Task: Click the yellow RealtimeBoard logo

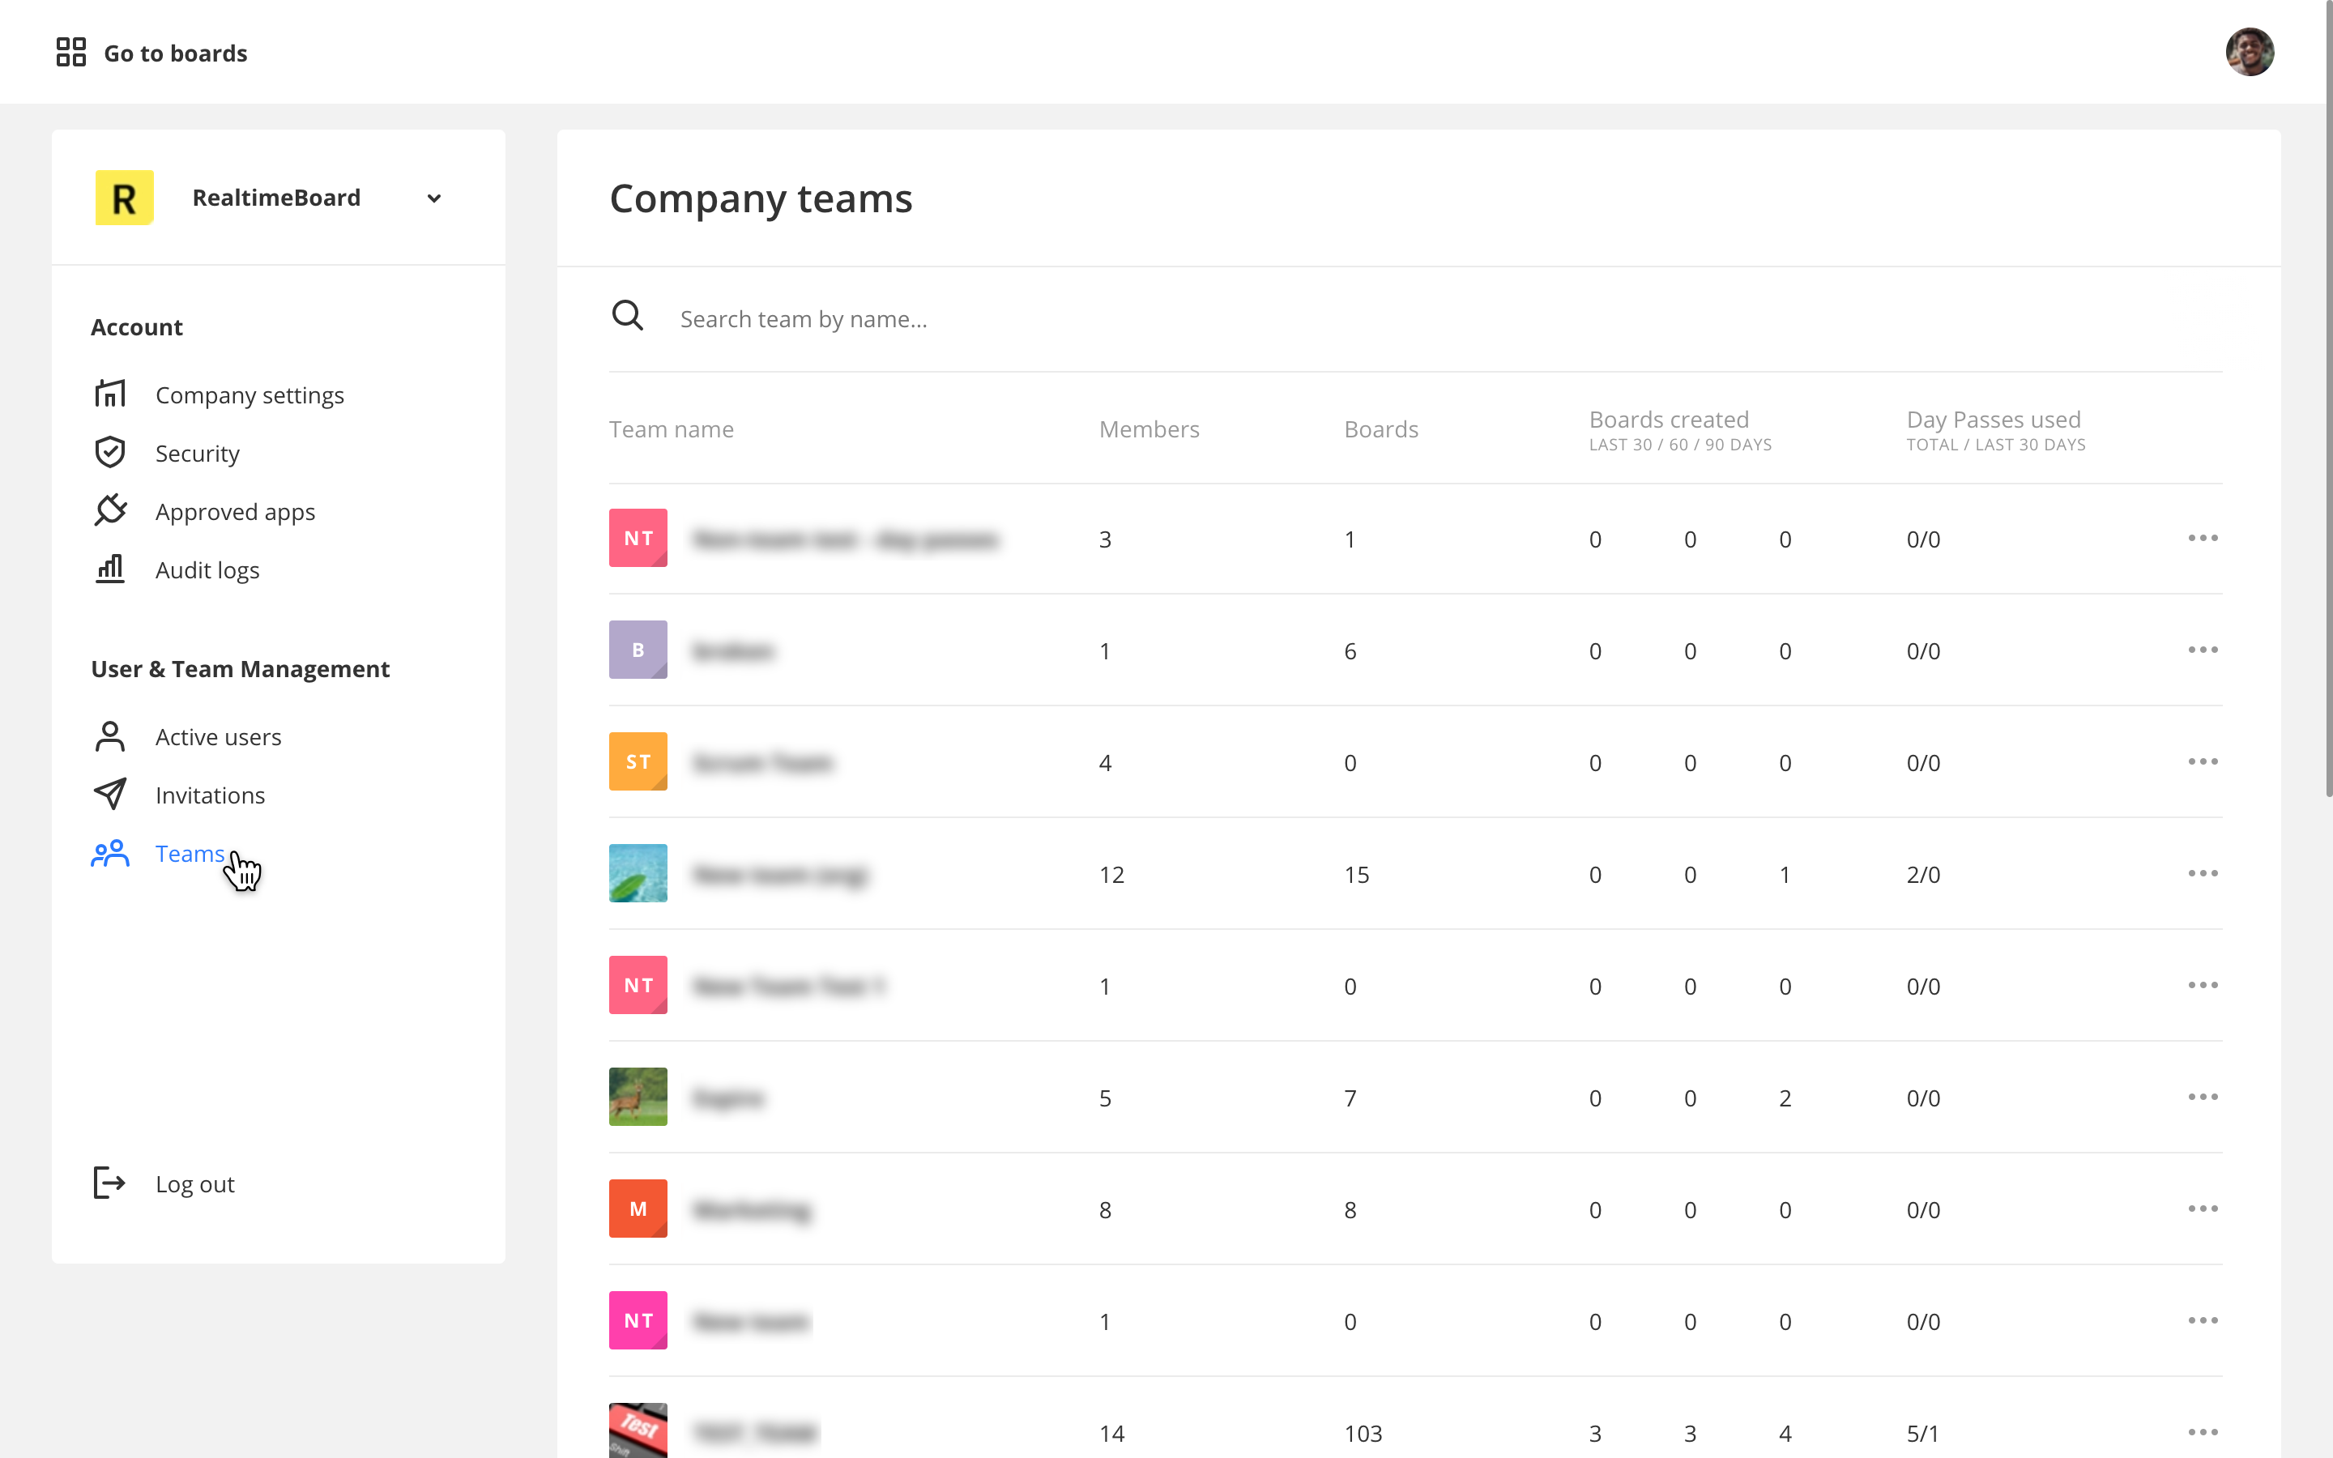Action: click(125, 198)
